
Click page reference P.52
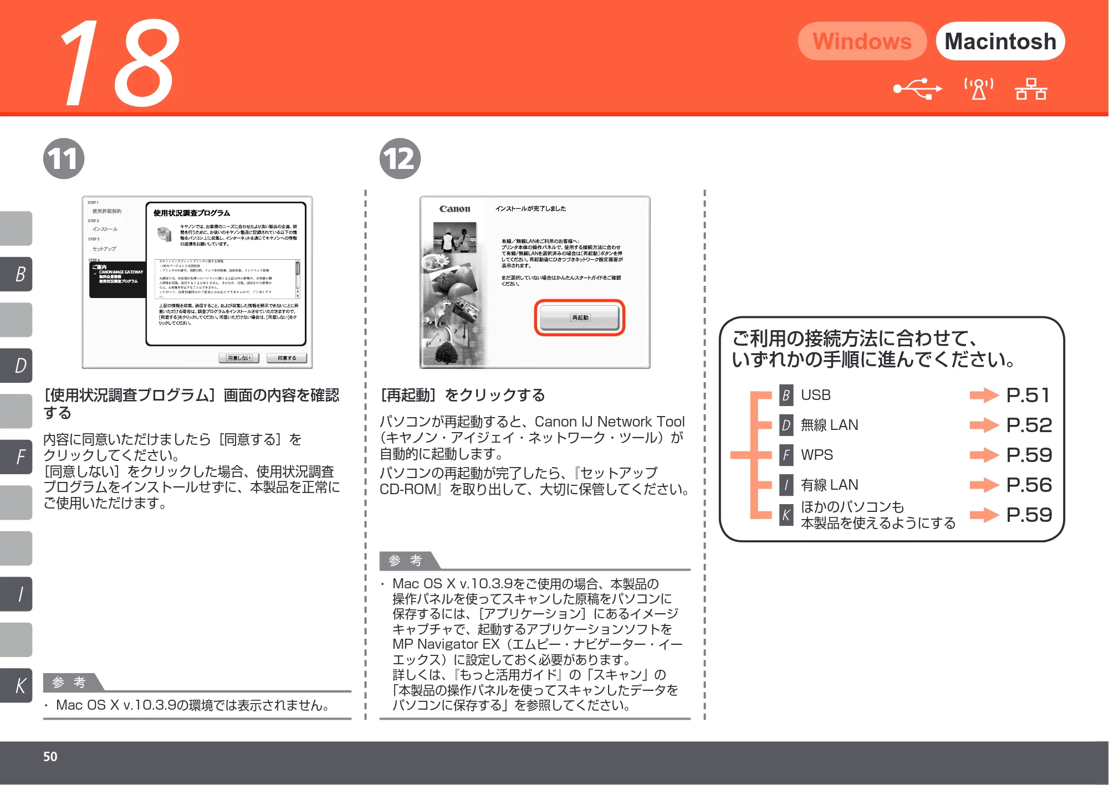(1029, 425)
